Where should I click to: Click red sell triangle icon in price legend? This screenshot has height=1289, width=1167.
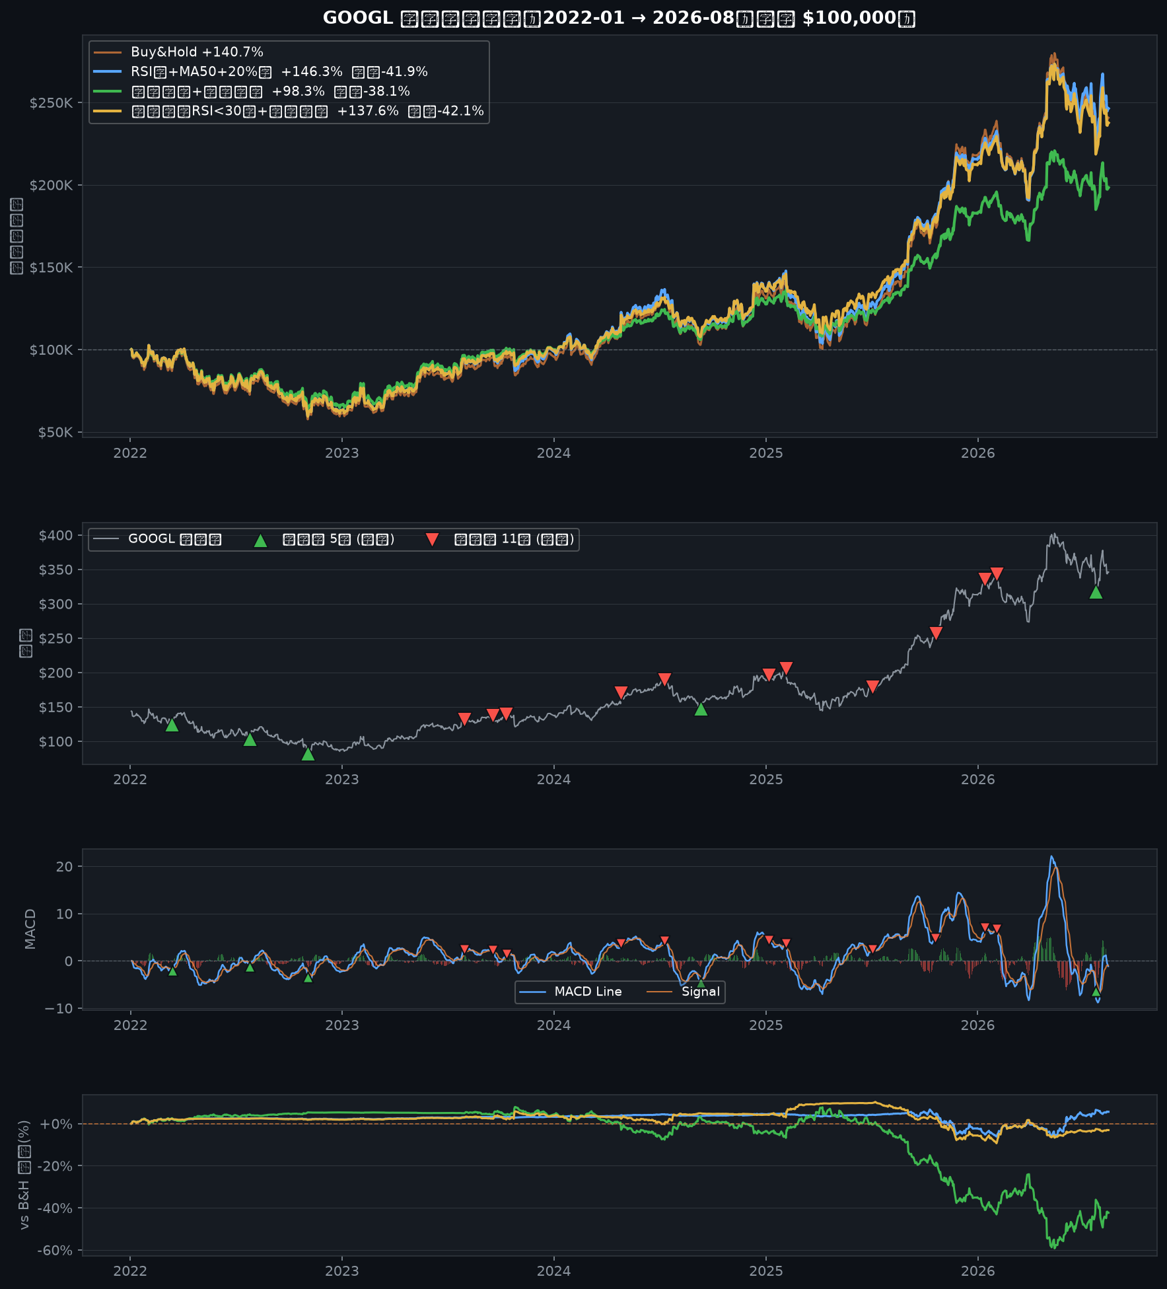point(432,540)
